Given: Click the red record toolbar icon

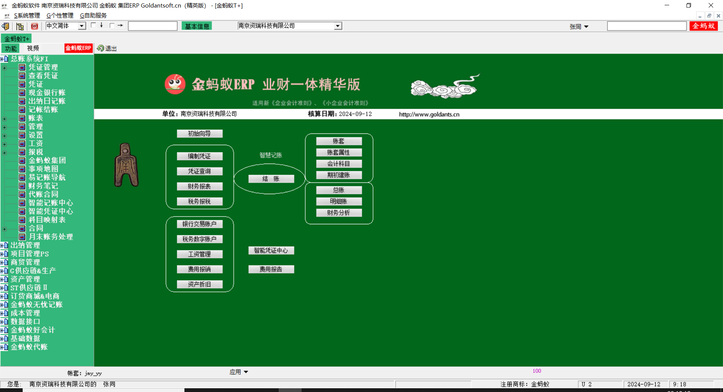Looking at the screenshot, I should pos(34,26).
